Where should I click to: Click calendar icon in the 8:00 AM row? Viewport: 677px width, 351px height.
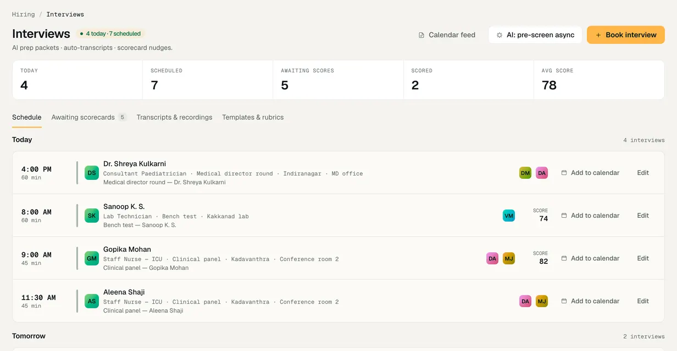[564, 216]
